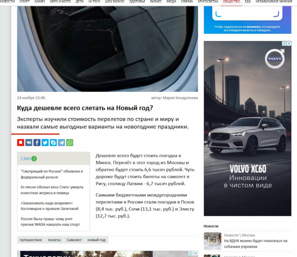Share the article via Skype
Screen dimensions: 297x257
(x=53, y=143)
